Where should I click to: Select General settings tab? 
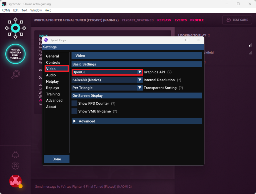(x=52, y=56)
